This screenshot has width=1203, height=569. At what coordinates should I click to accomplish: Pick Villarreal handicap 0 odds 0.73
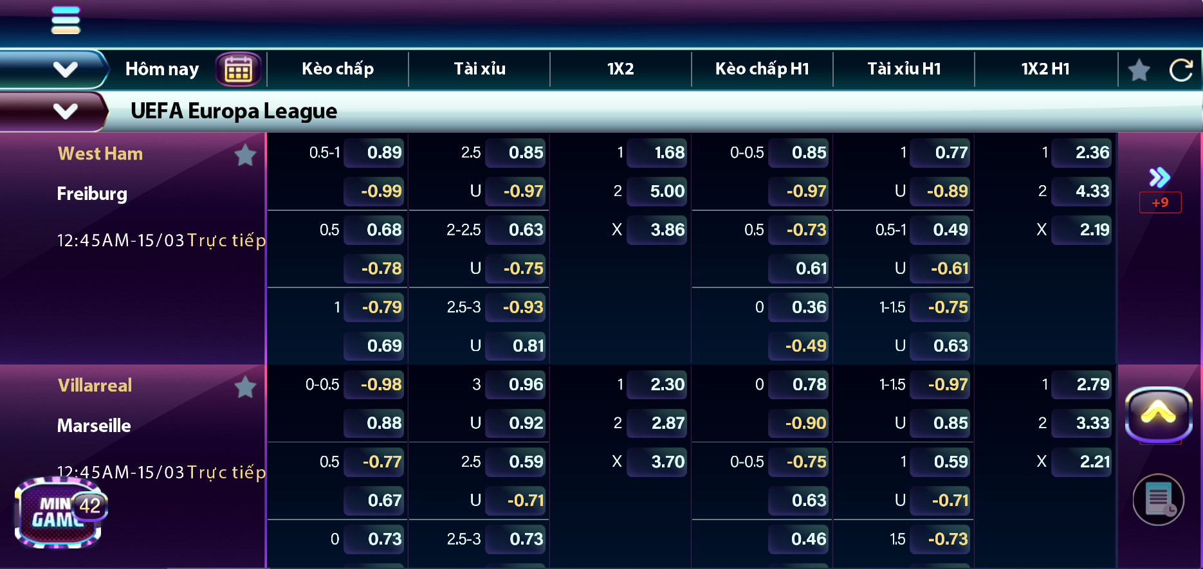tap(374, 539)
